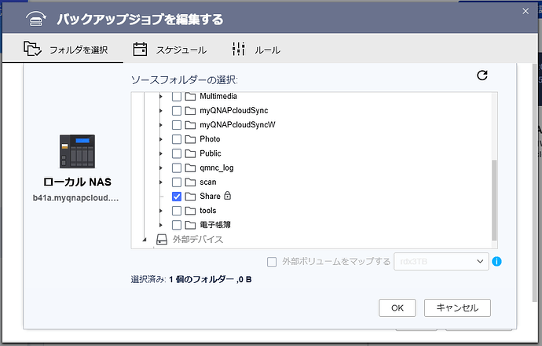This screenshot has width=542, height=346.
Task: Click the lock icon next to Share
Action: point(228,196)
